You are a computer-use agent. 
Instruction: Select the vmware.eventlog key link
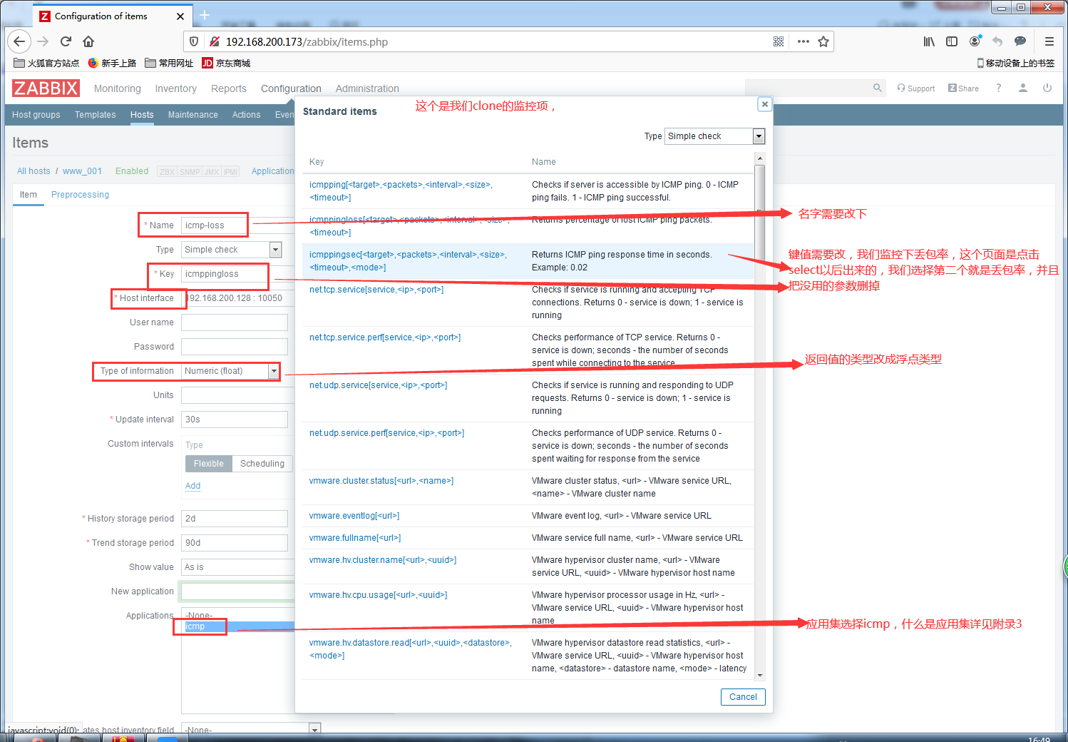pos(354,516)
